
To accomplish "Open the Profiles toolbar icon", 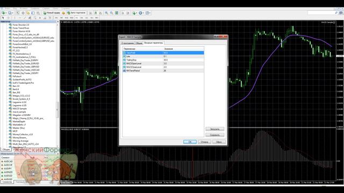I will [x=10, y=13].
